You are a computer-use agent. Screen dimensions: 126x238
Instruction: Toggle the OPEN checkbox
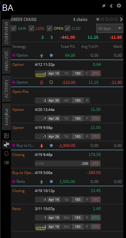49,28
